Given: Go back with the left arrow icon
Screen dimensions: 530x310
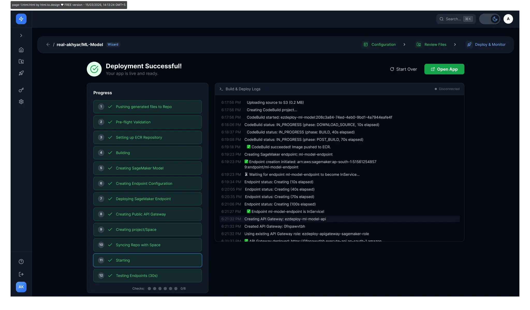Looking at the screenshot, I should (x=48, y=44).
